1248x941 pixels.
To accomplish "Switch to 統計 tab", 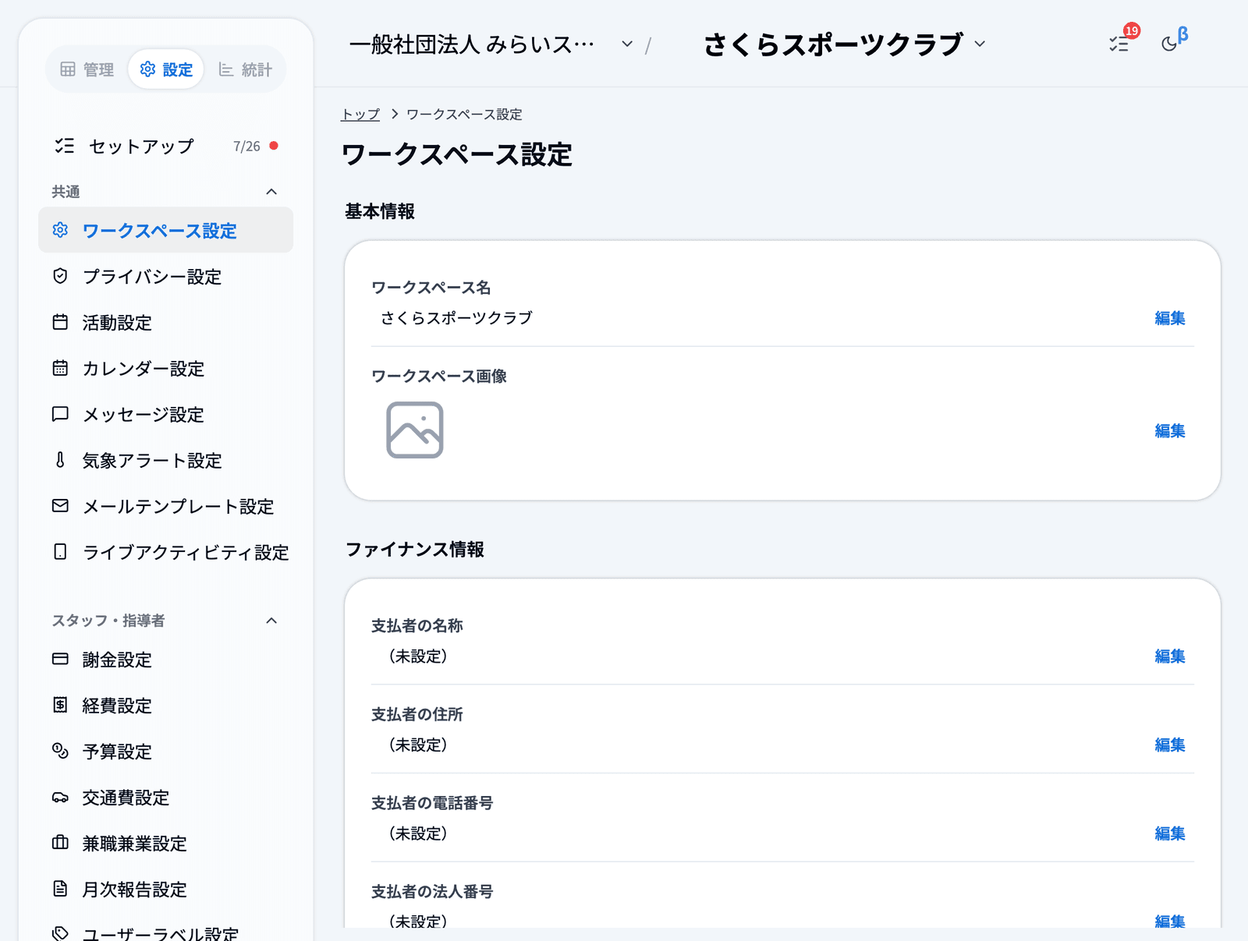I will tap(245, 69).
